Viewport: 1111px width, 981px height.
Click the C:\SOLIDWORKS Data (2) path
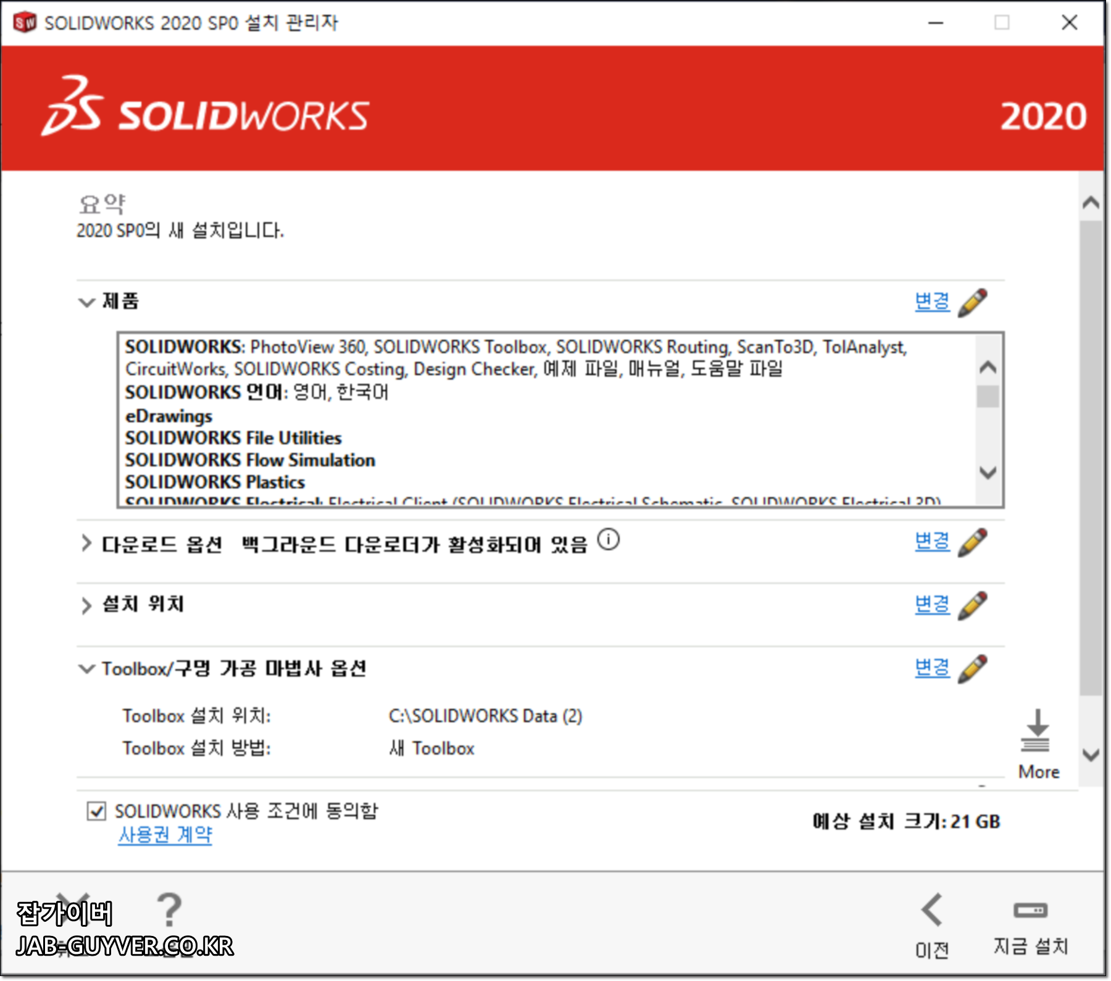tap(485, 716)
